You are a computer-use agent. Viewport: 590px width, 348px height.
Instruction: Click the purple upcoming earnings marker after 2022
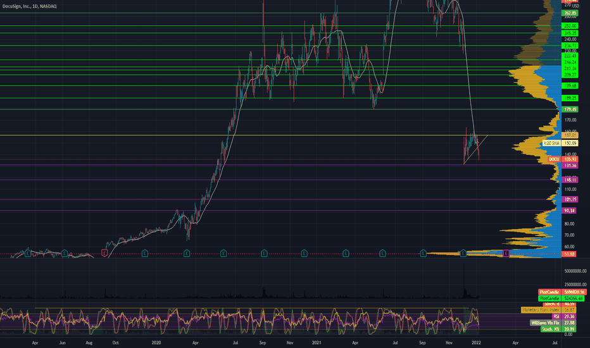point(506,254)
